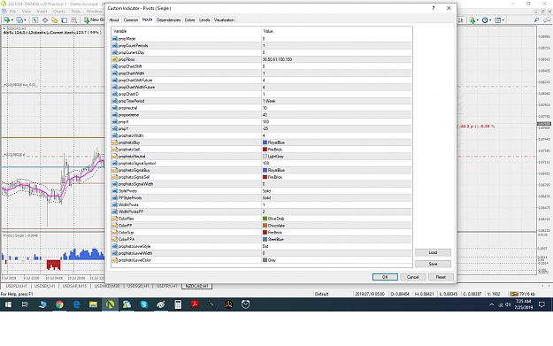Click the Cancel button
Viewport: 553px width, 346px height.
[x=412, y=277]
